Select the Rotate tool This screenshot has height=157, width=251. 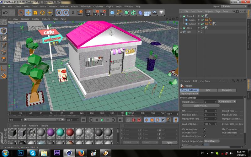(43, 13)
